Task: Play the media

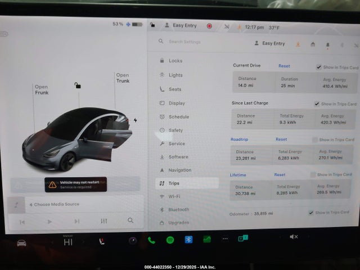Action: click(x=49, y=222)
